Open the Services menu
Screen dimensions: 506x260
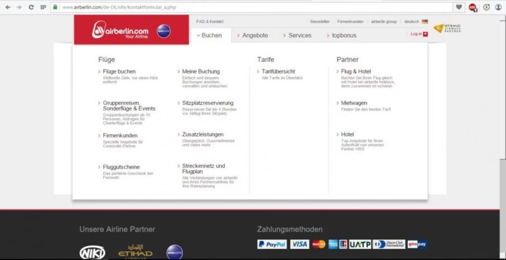click(297, 36)
